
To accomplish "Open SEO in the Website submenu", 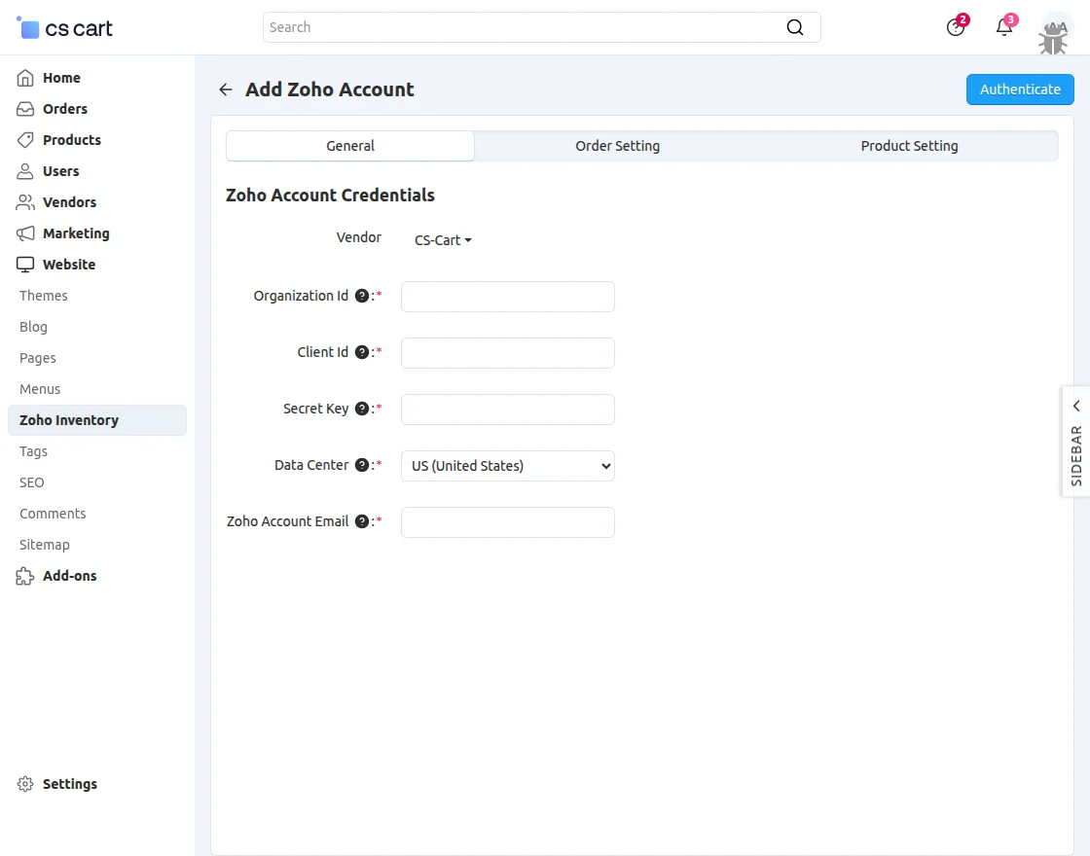I will (x=31, y=482).
